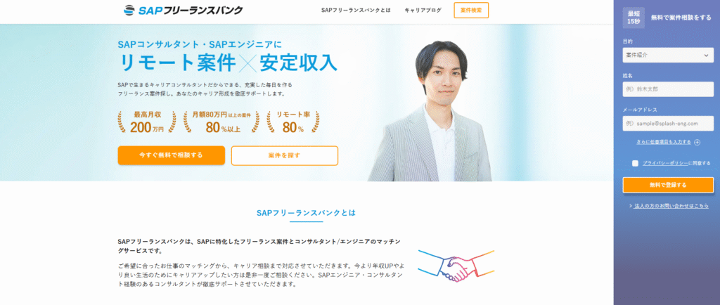The width and height of the screenshot is (720, 305).
Task: Click 今すぐ無料で相談する orange button
Action: (x=172, y=155)
